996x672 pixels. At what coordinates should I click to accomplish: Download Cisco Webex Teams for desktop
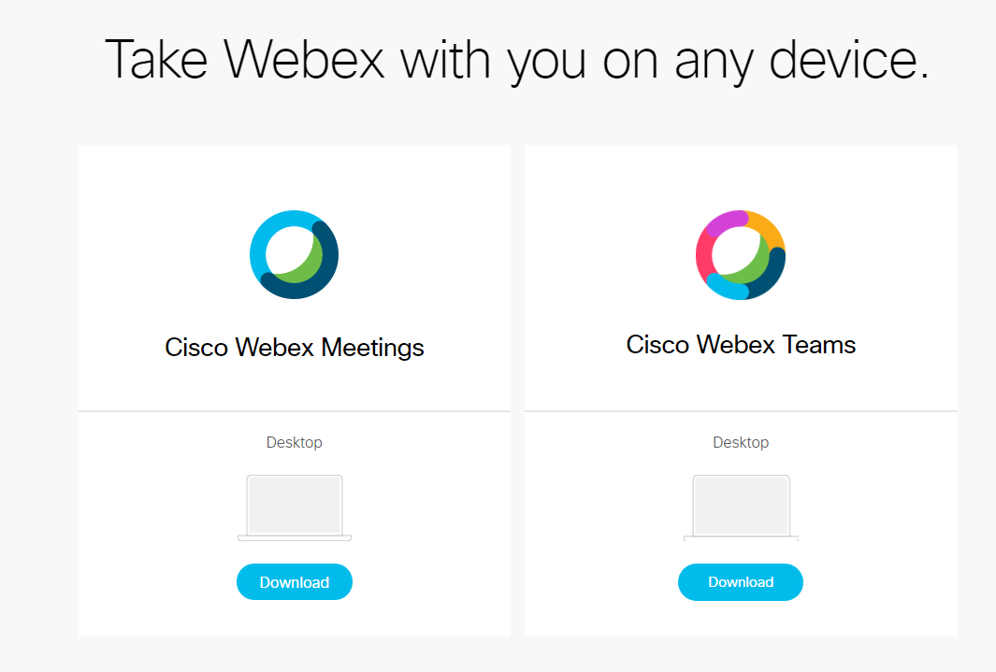(x=741, y=582)
